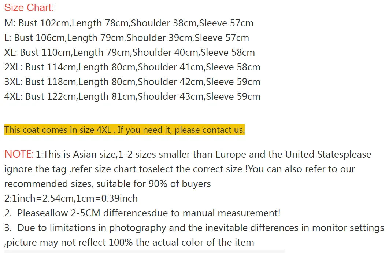Click the M size measurement row

129,23
